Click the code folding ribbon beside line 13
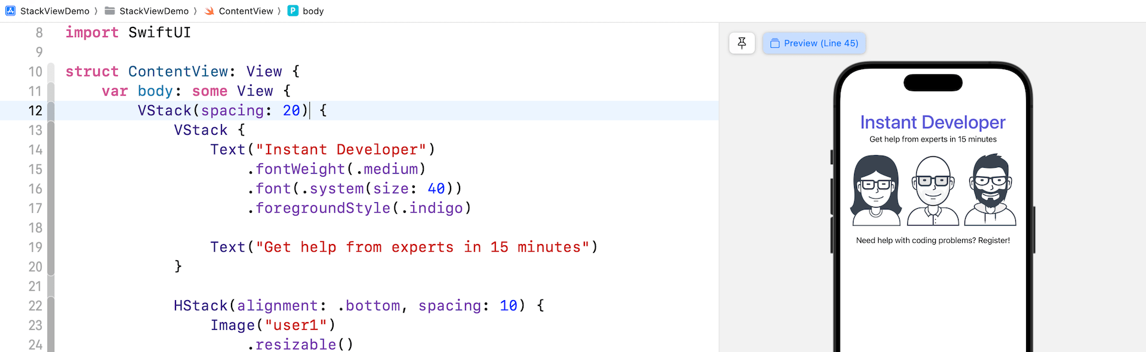Image resolution: width=1146 pixels, height=352 pixels. (51, 130)
